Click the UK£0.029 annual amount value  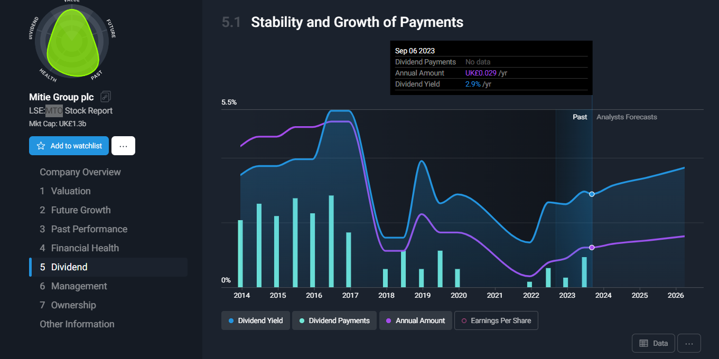coord(481,73)
